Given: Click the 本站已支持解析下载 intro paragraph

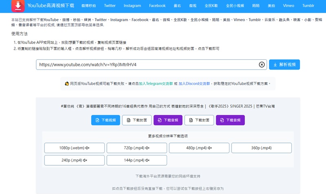Looking at the screenshot, I should [x=167, y=22].
